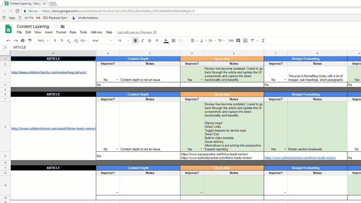Open the fill color tool
The width and height of the screenshot is (361, 203).
click(166, 41)
